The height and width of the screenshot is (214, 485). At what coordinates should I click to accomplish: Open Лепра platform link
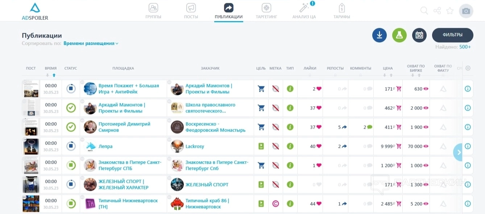(105, 146)
